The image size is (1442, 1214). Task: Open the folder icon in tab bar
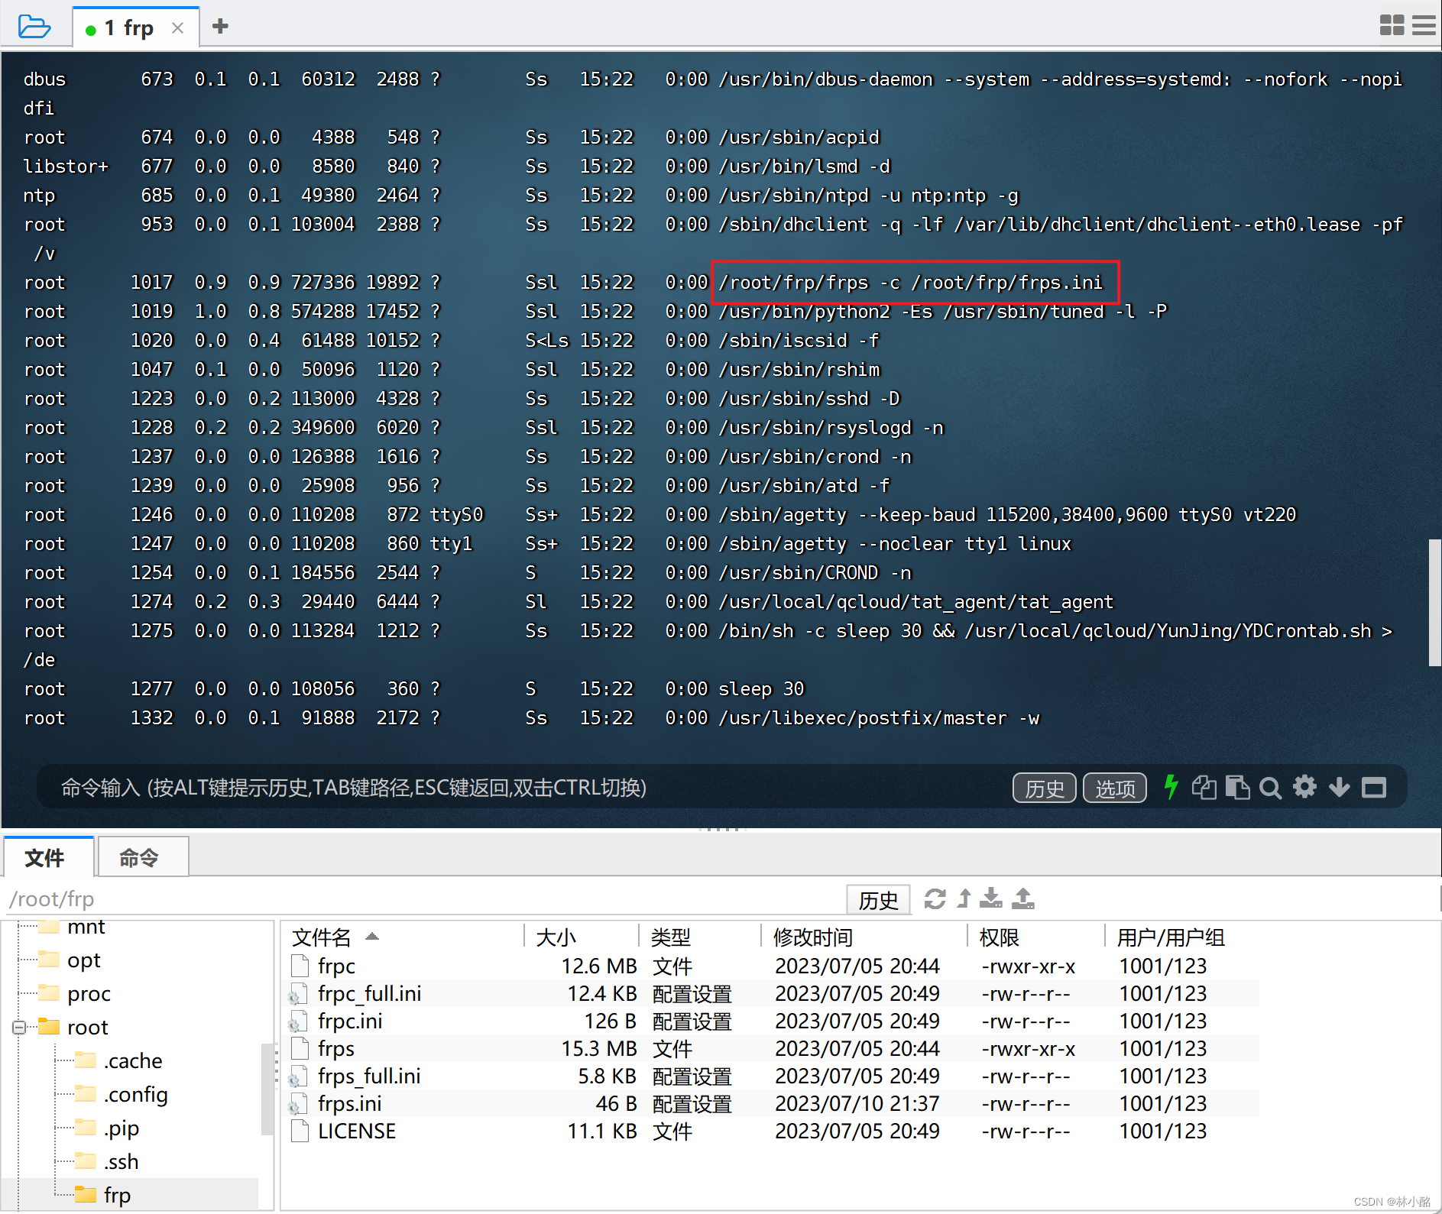(34, 27)
